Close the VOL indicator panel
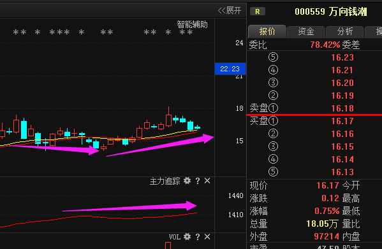 (x=207, y=237)
